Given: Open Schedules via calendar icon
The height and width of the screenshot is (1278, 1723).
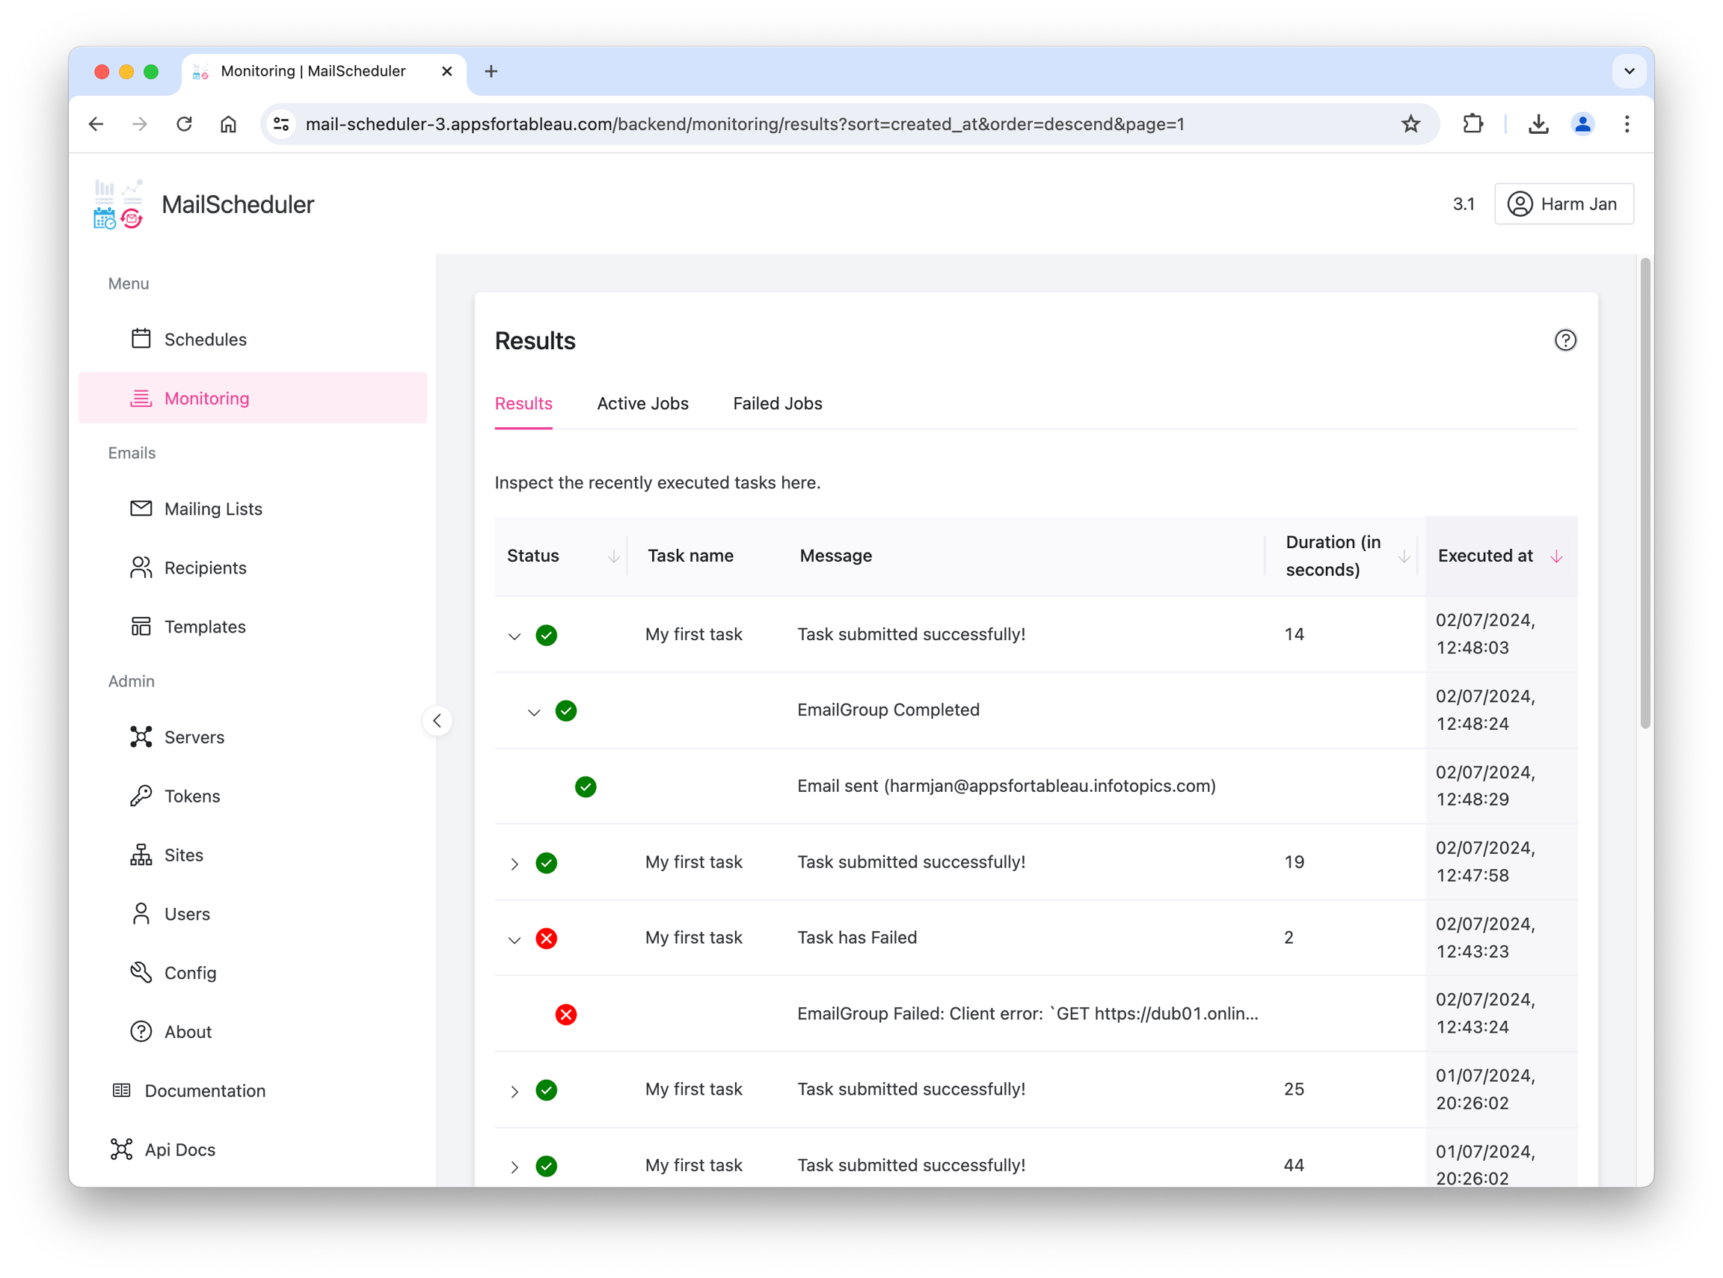Looking at the screenshot, I should click(x=141, y=339).
